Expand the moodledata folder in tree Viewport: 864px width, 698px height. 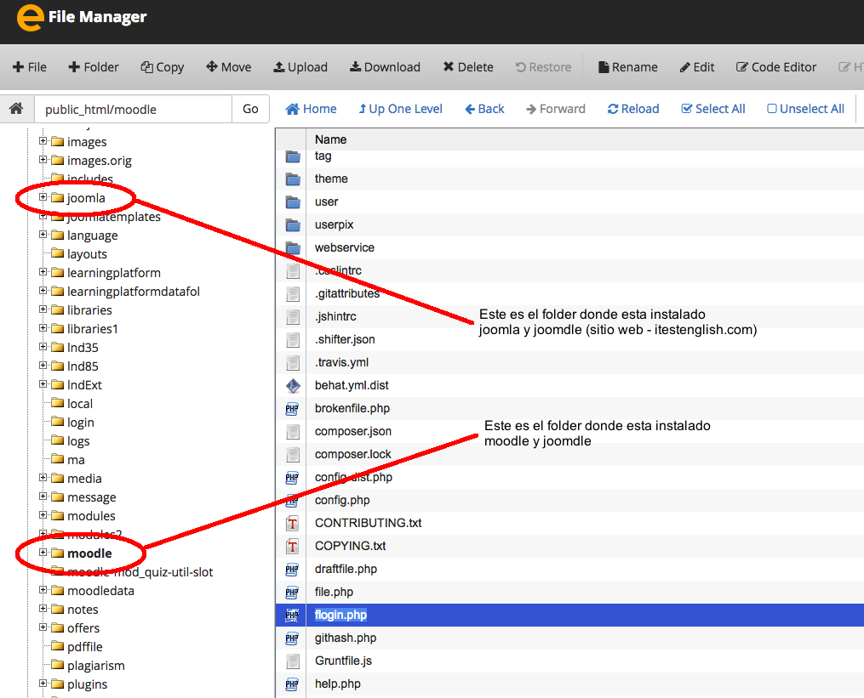tap(43, 591)
